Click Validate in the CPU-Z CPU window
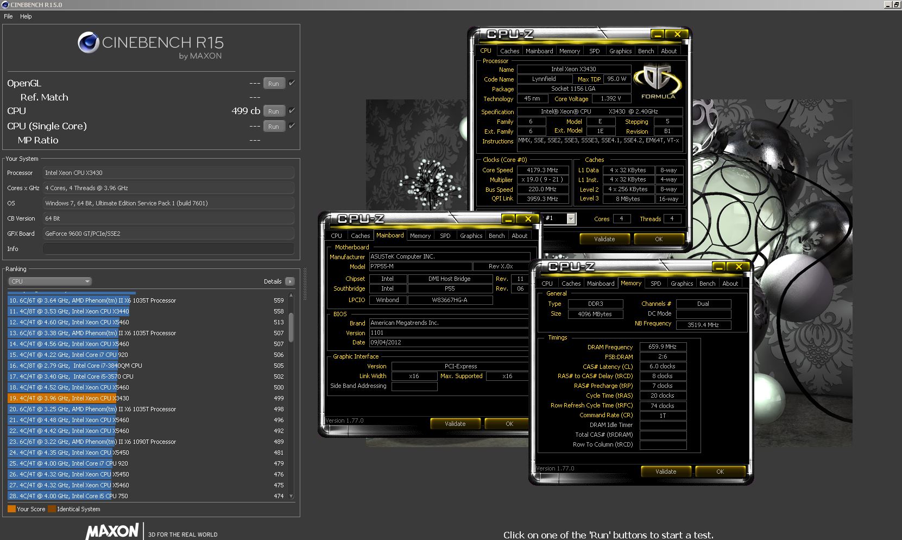 pos(604,239)
